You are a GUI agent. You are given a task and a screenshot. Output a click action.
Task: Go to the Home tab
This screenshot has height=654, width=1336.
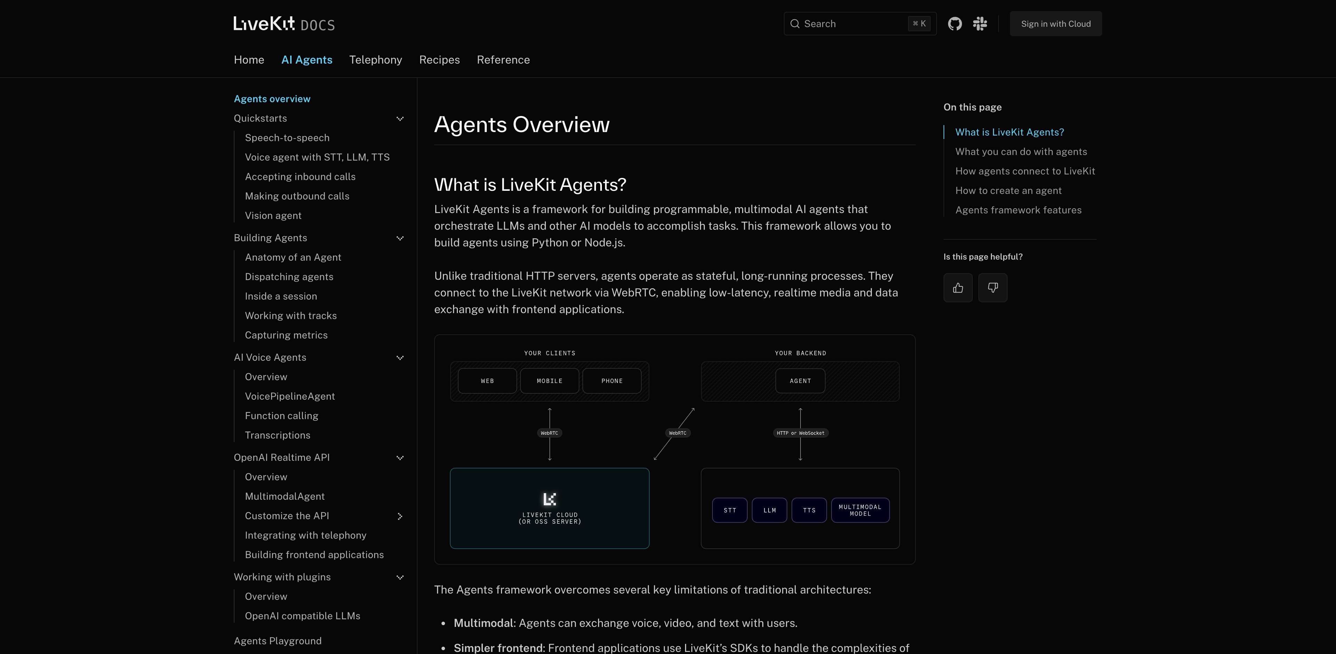[249, 59]
